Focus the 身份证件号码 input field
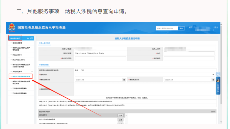230x129 pixels. pyautogui.click(x=101, y=58)
